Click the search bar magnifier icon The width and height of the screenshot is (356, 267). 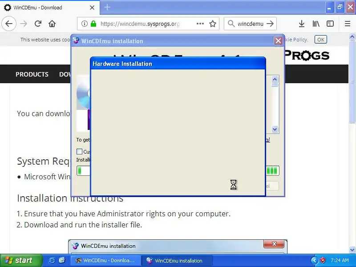(231, 24)
